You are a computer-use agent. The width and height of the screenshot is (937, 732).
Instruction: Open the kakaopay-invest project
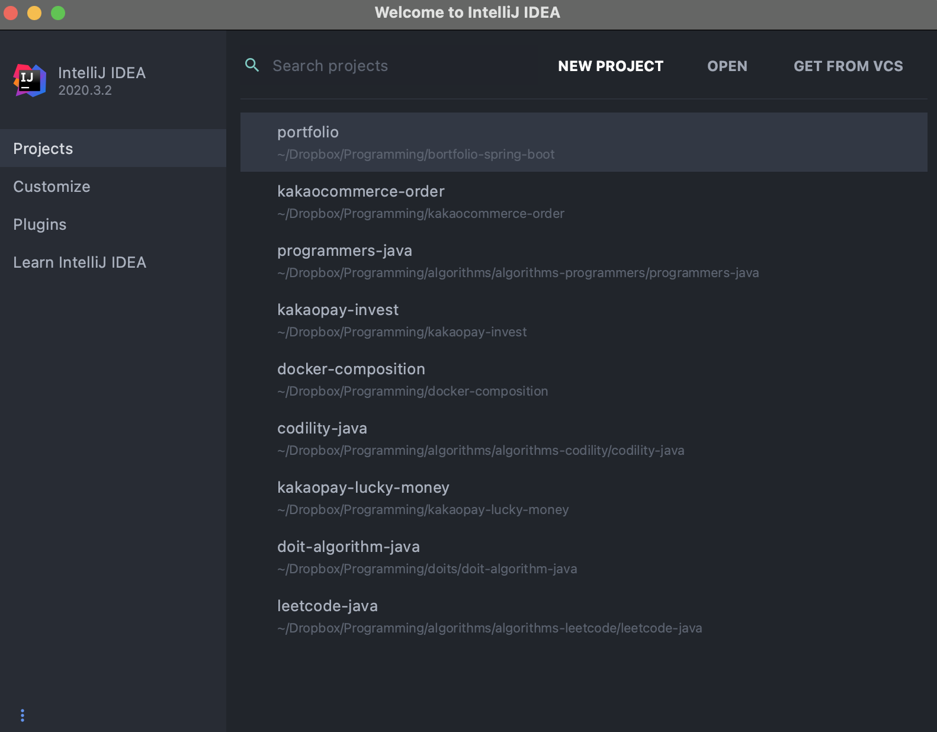coord(584,320)
